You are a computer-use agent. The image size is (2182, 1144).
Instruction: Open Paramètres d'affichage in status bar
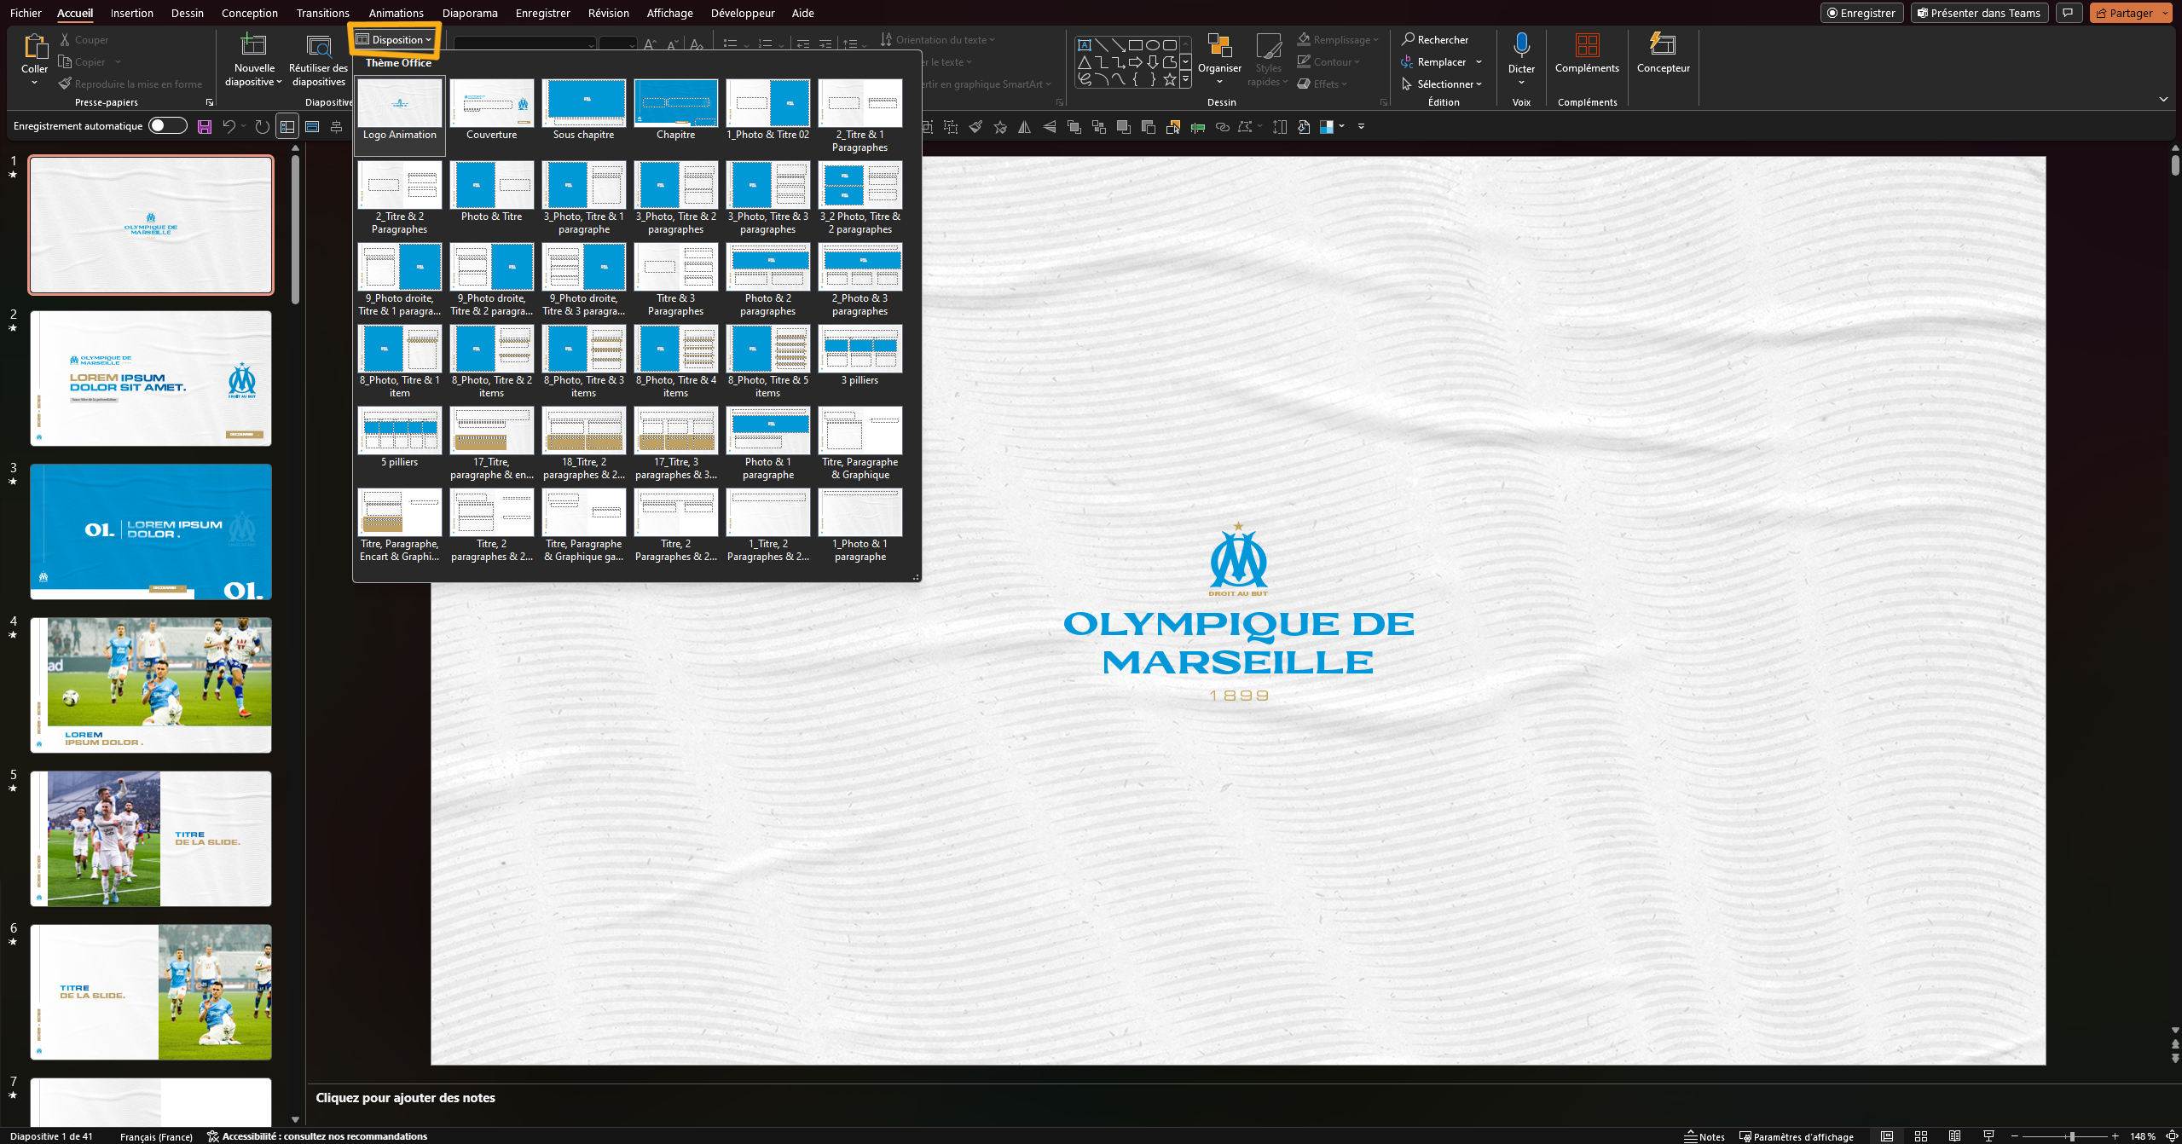click(1797, 1136)
